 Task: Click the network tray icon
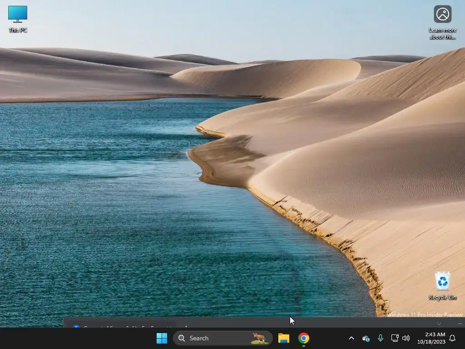[x=395, y=338]
